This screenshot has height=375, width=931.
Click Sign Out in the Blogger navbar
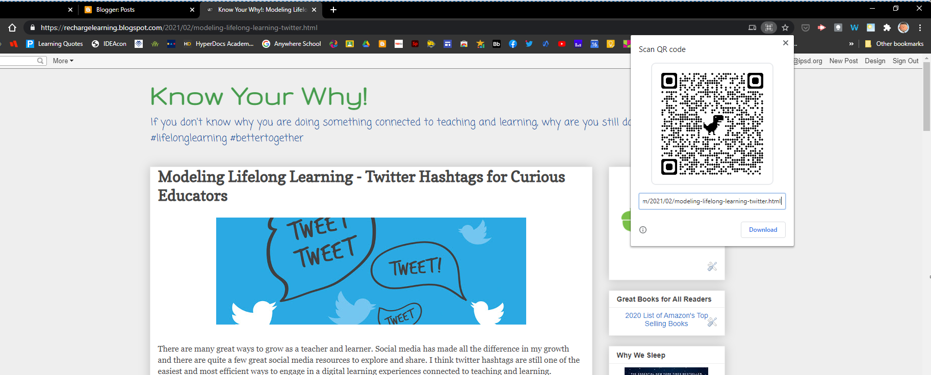pyautogui.click(x=906, y=61)
